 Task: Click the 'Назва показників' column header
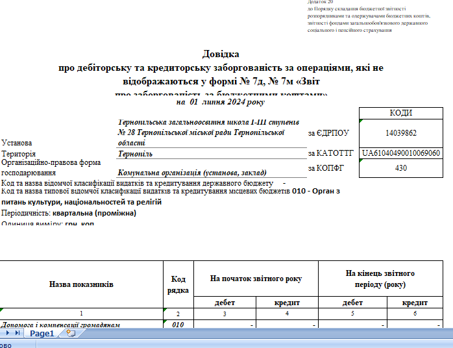coord(81,284)
